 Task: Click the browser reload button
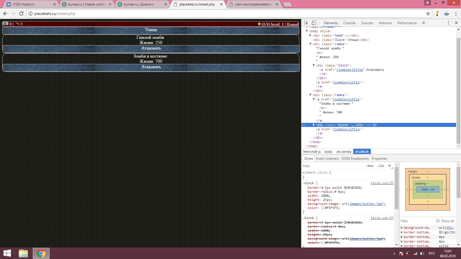tap(21, 14)
